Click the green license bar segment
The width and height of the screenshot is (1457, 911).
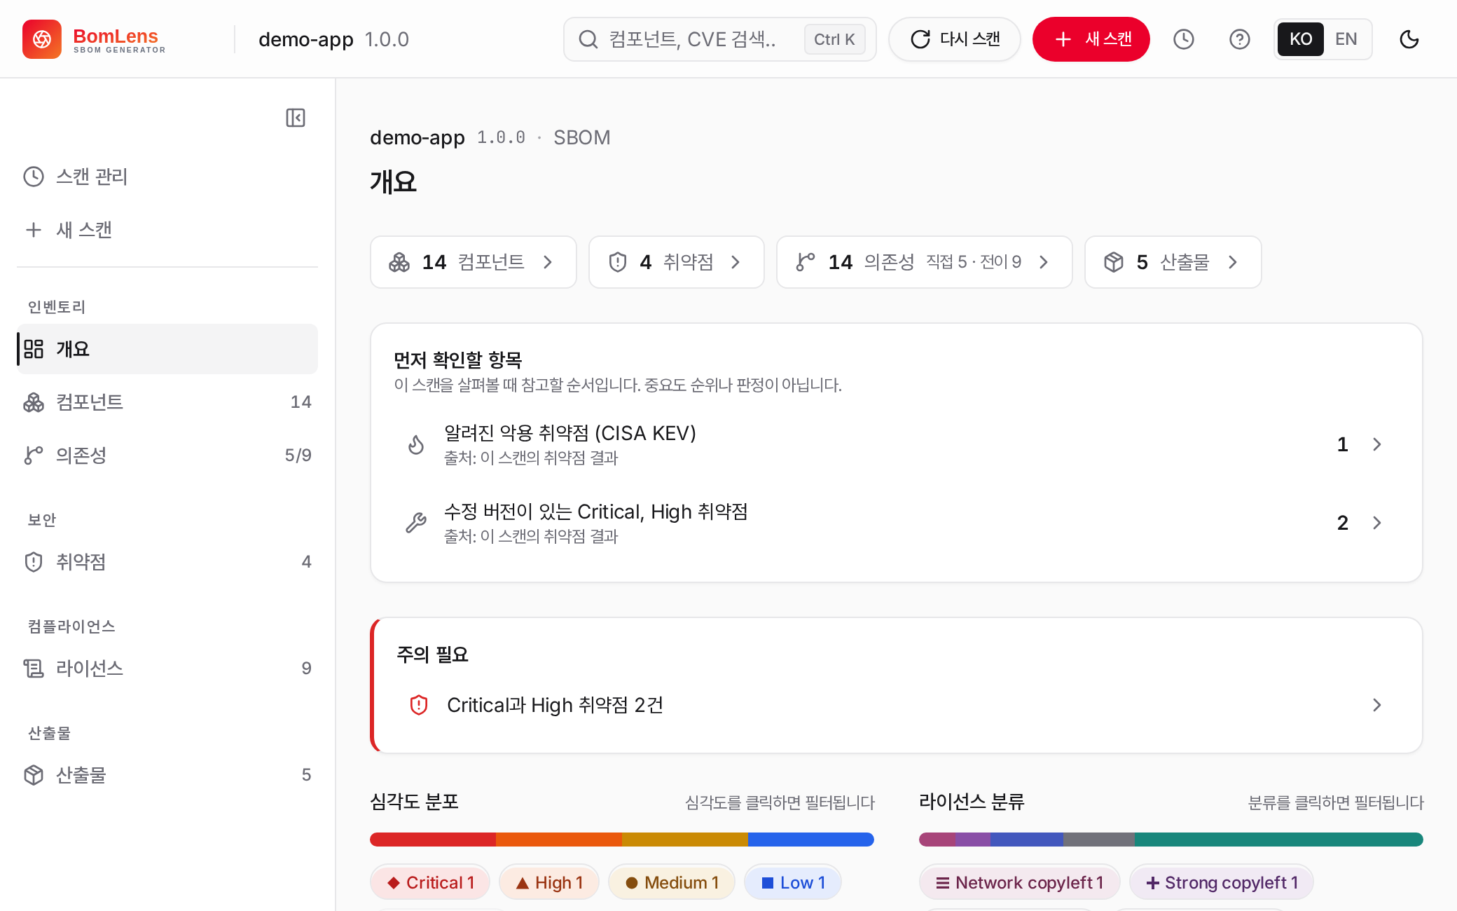pyautogui.click(x=1279, y=840)
